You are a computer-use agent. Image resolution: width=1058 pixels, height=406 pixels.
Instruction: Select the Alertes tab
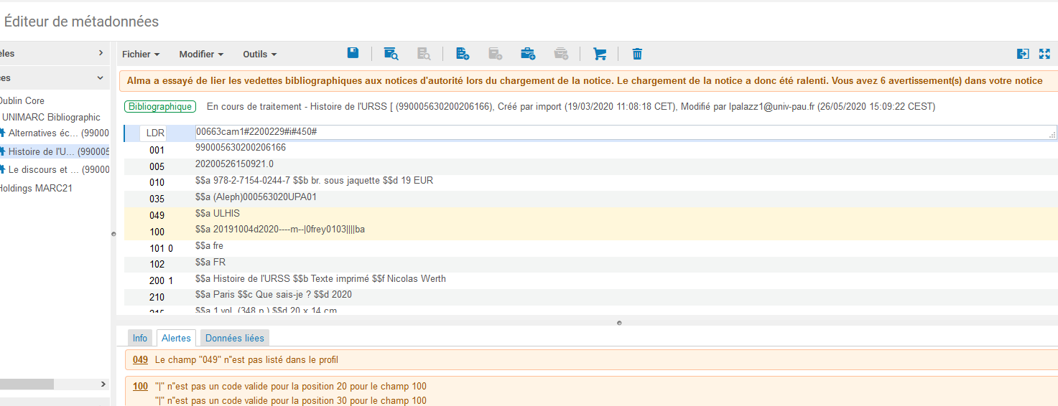pyautogui.click(x=176, y=338)
